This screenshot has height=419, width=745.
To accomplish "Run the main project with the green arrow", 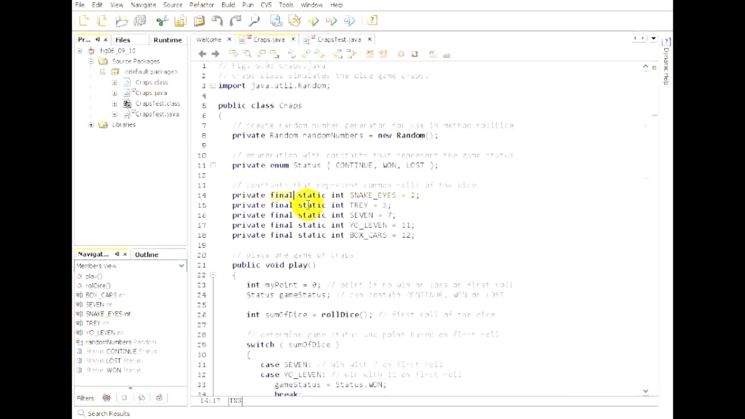I will coord(313,21).
